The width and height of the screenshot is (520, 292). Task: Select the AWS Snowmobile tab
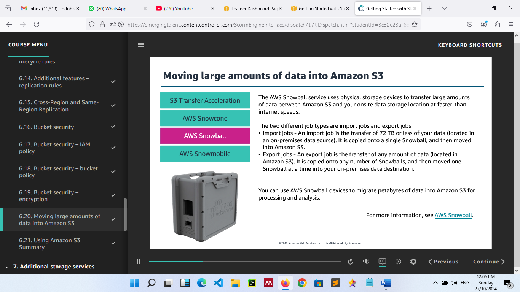205,154
